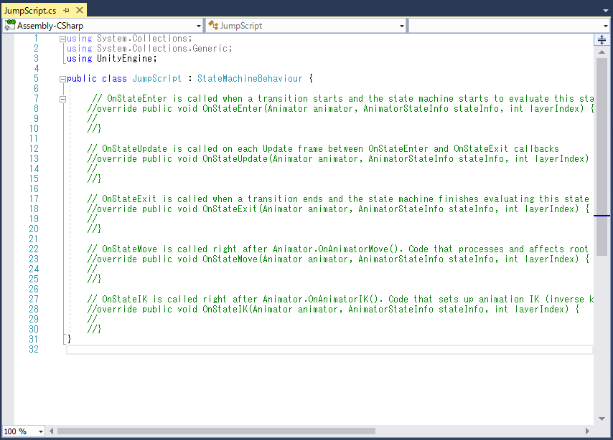Screen dimensions: 613x440
Task: Click vertical scrollbar up arrow
Action: [x=602, y=52]
